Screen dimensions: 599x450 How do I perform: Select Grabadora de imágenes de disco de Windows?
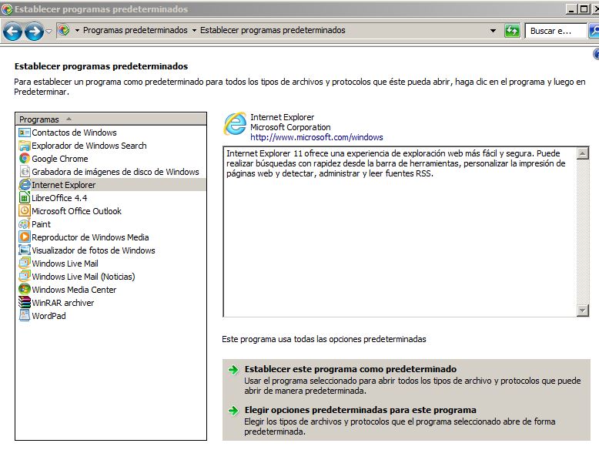point(115,172)
